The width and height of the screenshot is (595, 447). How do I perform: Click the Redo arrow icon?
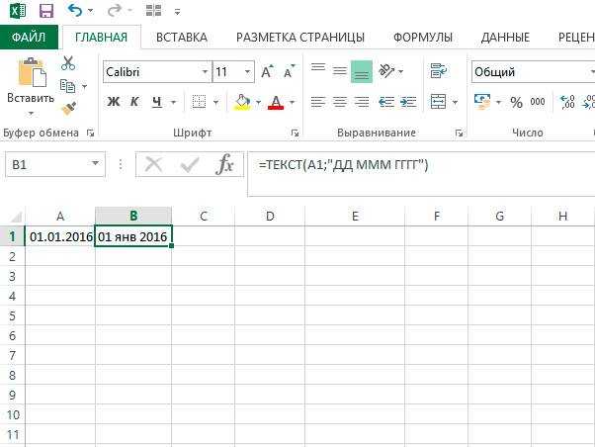pyautogui.click(x=115, y=11)
